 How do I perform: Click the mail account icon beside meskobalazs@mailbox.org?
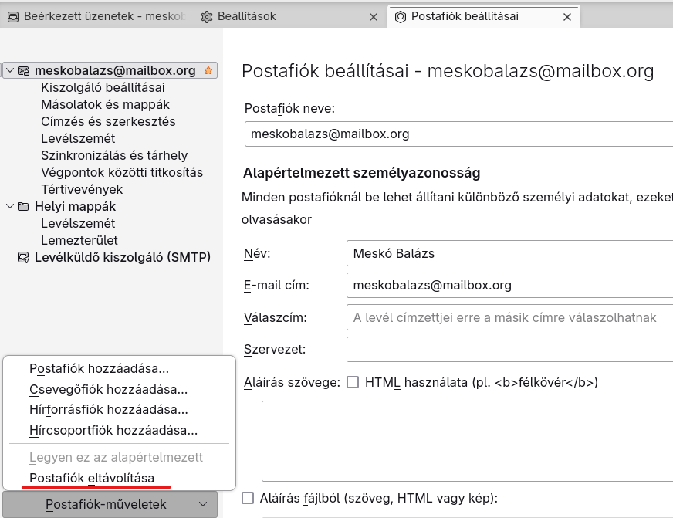(x=23, y=71)
